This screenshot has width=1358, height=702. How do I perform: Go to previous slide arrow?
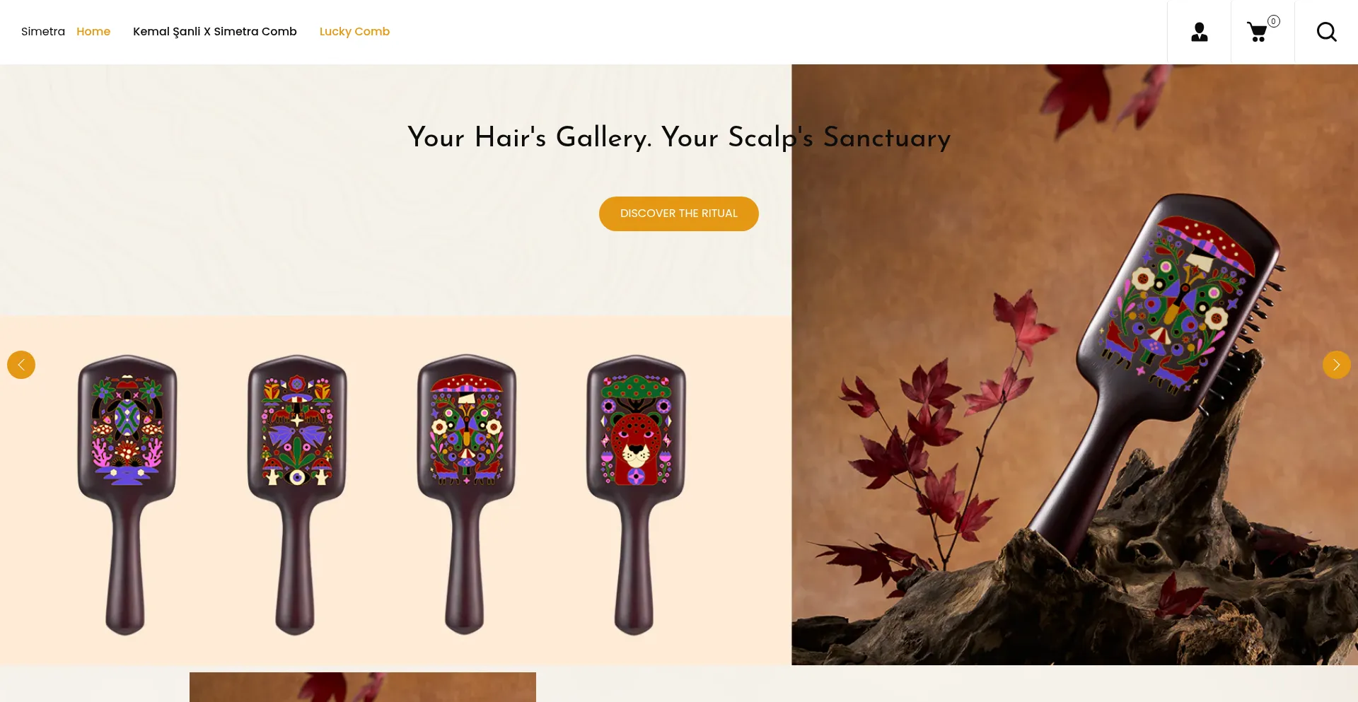21,365
